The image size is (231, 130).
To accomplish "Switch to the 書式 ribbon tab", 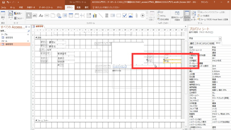I will click(x=87, y=7).
